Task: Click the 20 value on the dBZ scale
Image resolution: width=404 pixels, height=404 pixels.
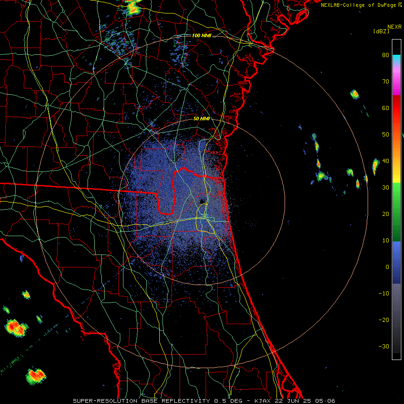Action: (x=386, y=214)
